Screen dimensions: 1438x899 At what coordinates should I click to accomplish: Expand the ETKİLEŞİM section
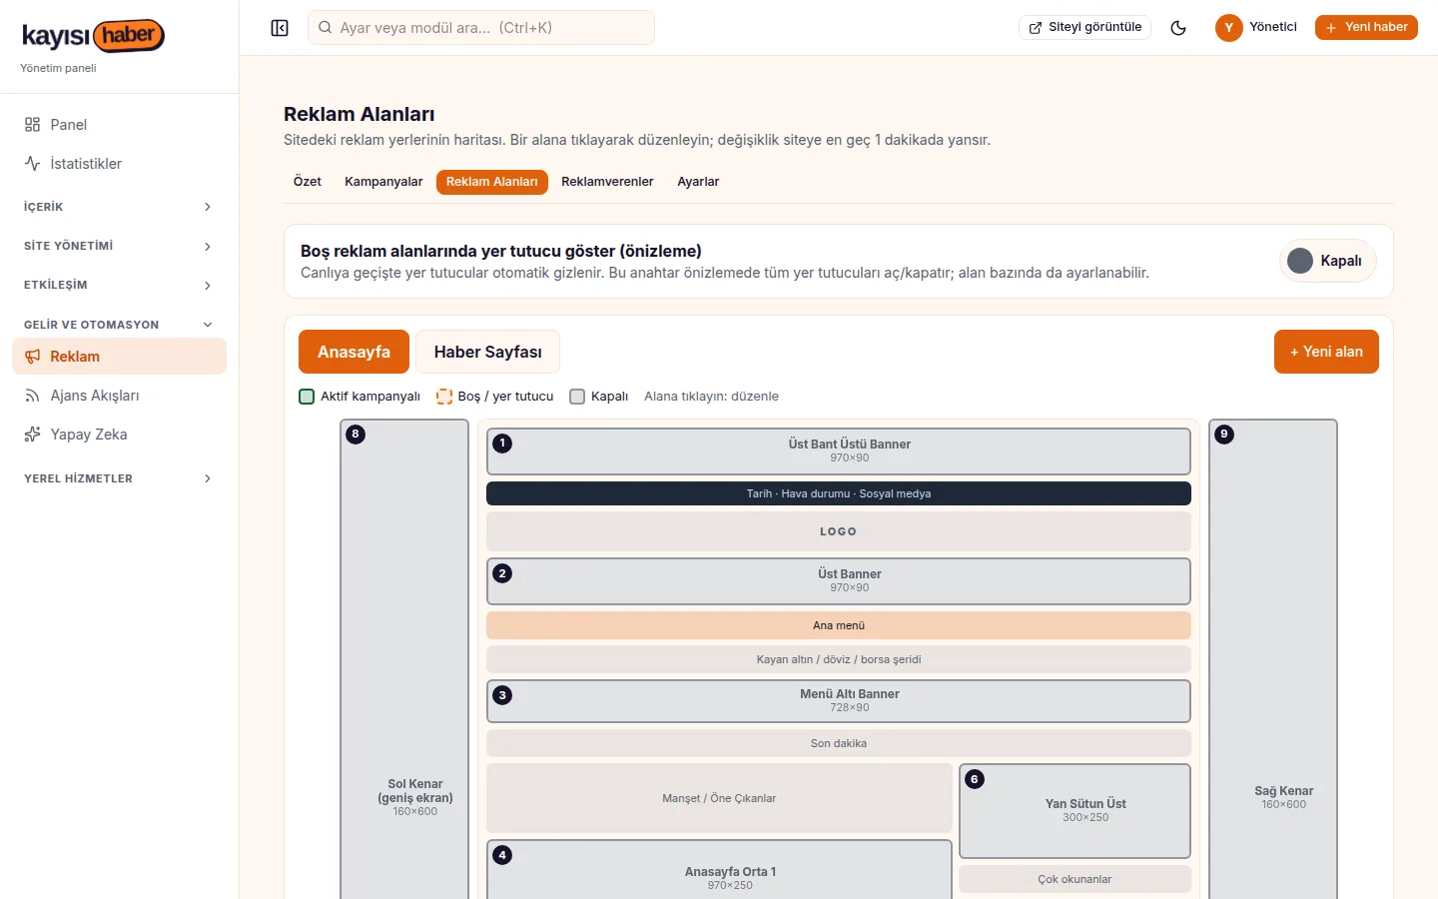coord(119,285)
